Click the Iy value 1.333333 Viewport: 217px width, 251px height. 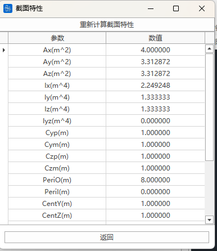pyautogui.click(x=155, y=97)
